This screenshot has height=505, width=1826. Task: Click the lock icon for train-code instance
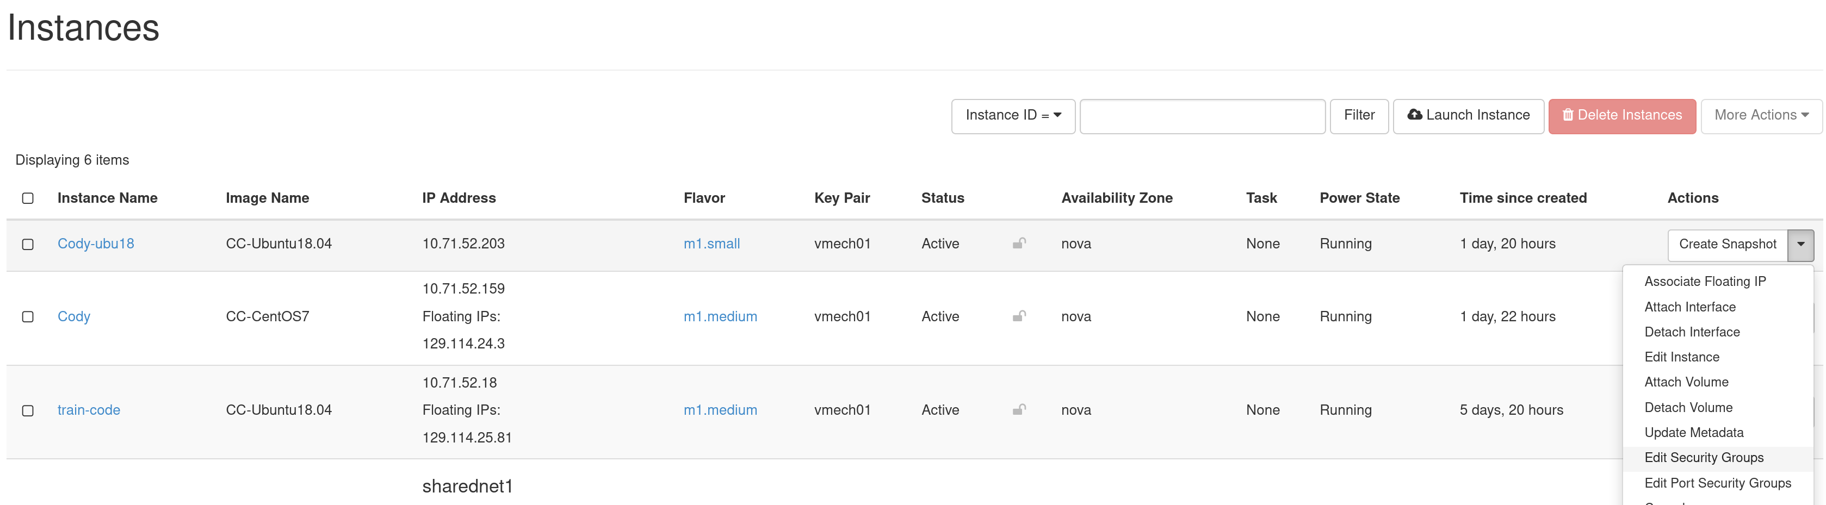(1019, 409)
